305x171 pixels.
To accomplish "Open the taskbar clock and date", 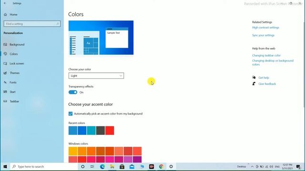I will (287, 167).
